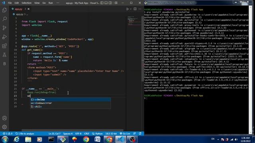Screen dimensions: 255x143
Task: Click the code minimap
Action: (134, 21)
